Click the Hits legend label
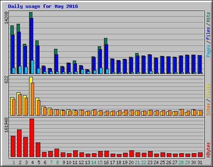The height and width of the screenshot is (167, 213). [208, 17]
